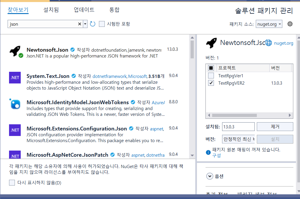Open the package source nuget.org dropdown
The image size is (300, 199).
269,24
